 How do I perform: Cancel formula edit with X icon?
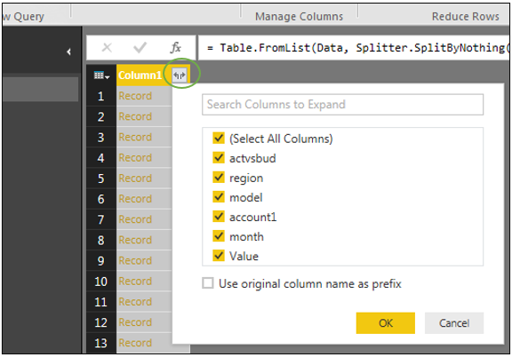[x=107, y=48]
